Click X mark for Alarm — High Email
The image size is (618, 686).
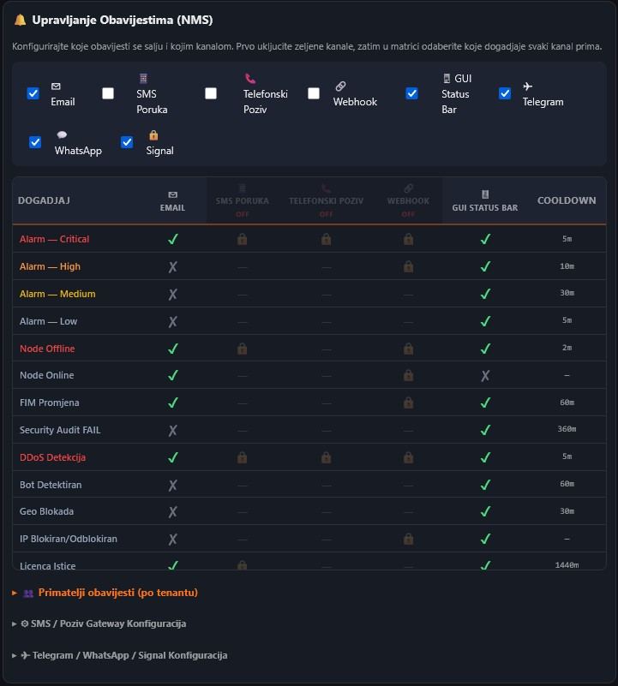click(x=172, y=266)
